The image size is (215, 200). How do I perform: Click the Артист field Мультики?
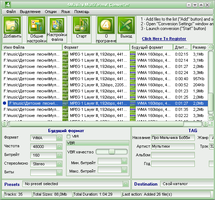click(173, 146)
